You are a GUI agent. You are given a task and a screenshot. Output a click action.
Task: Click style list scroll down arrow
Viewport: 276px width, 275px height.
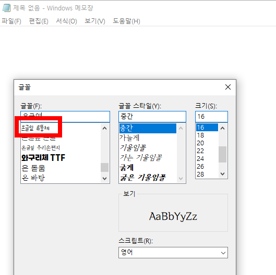pyautogui.click(x=181, y=179)
